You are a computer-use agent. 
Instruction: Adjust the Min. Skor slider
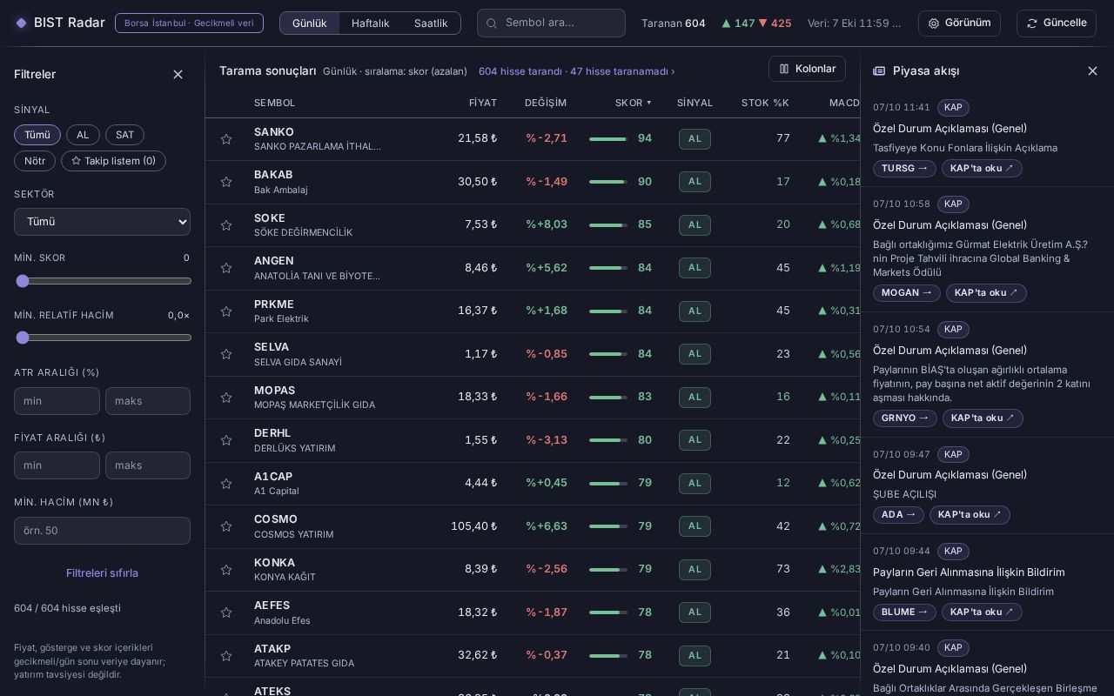pos(103,281)
